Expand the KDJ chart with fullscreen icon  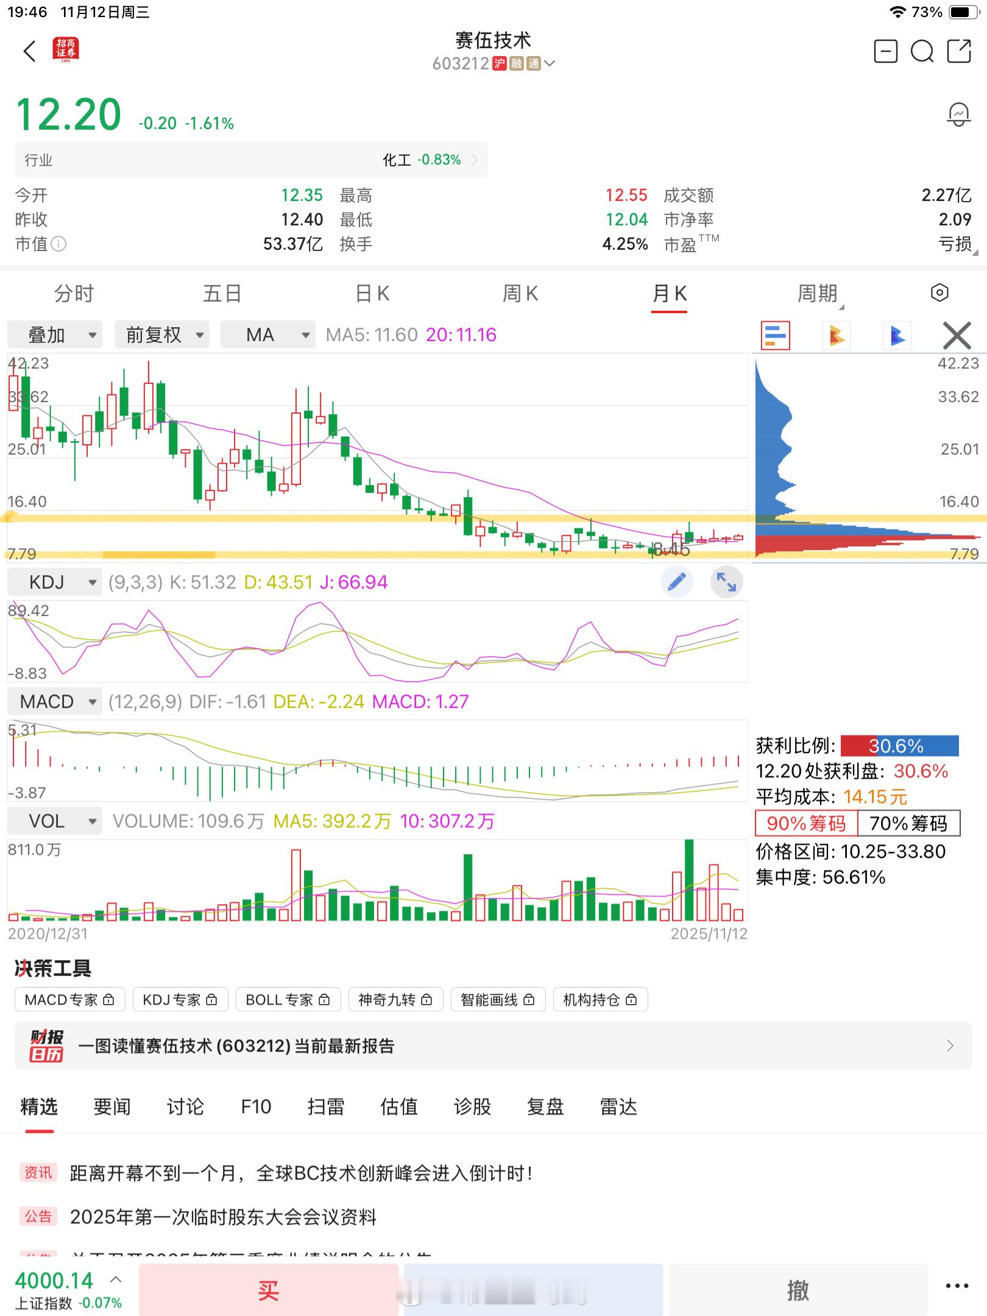coord(726,582)
